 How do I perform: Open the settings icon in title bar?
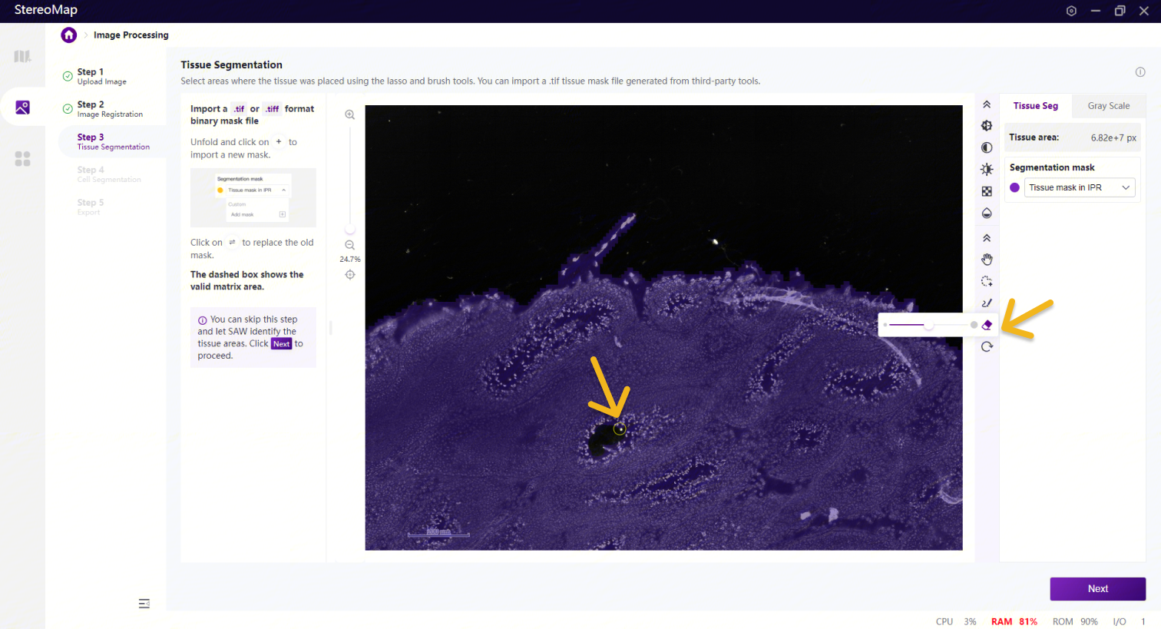(x=1071, y=11)
